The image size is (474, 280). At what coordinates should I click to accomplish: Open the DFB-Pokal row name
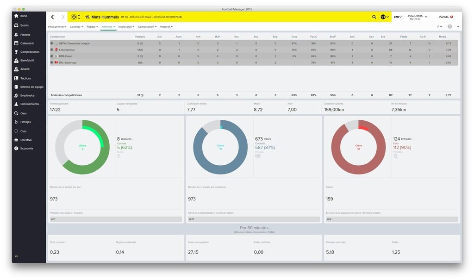click(65, 56)
